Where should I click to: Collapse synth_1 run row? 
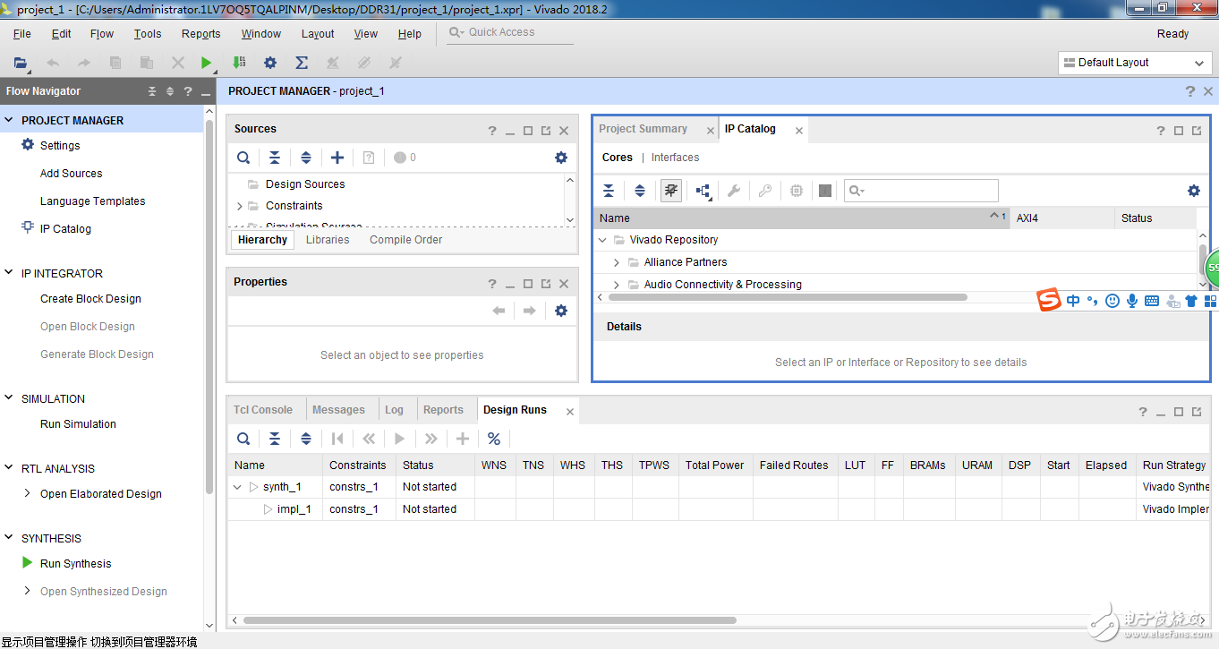click(x=237, y=487)
